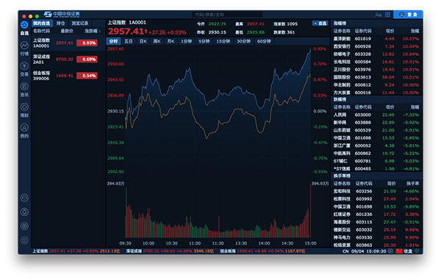Click the 自选 add-to-watchlist button

point(320,24)
